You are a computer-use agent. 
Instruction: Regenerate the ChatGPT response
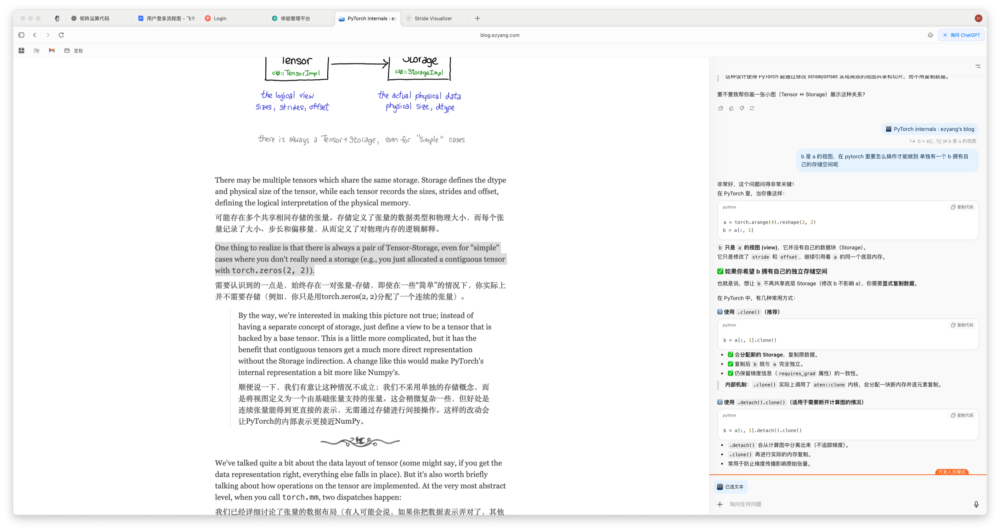[x=752, y=108]
